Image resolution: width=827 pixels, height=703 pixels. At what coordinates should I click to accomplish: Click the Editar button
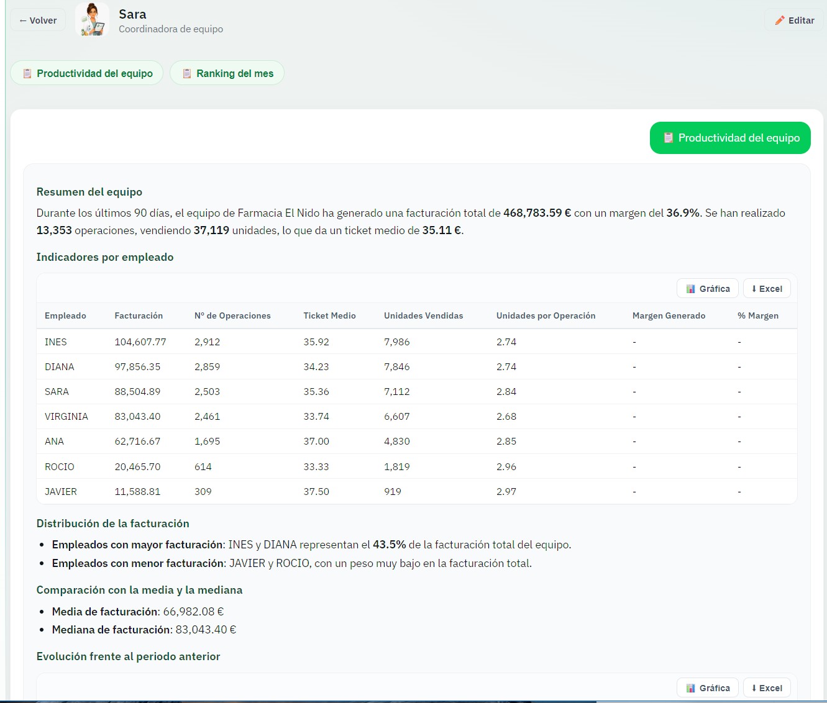click(x=794, y=20)
